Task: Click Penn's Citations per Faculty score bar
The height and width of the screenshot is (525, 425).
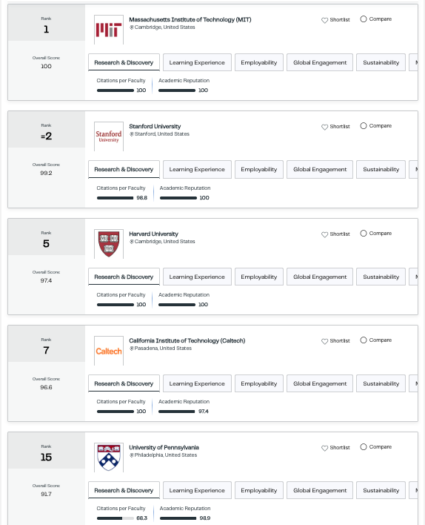Action: tap(116, 518)
